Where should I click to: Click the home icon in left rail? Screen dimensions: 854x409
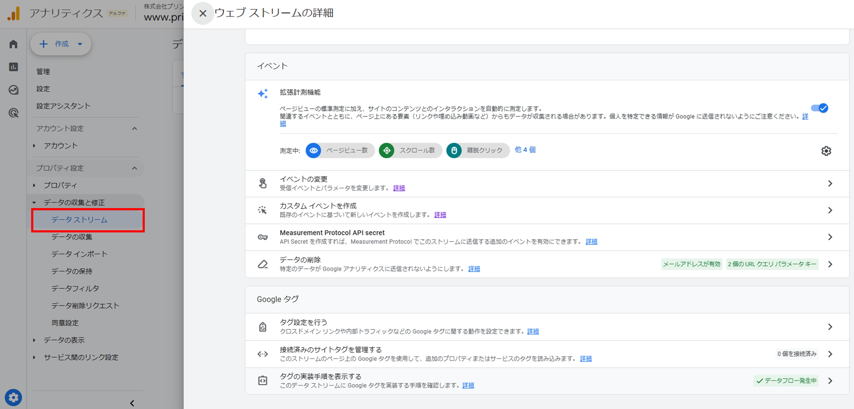14,44
